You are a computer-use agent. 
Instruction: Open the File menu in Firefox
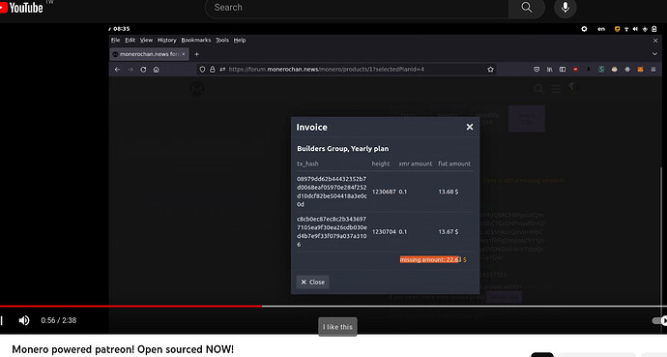click(116, 40)
